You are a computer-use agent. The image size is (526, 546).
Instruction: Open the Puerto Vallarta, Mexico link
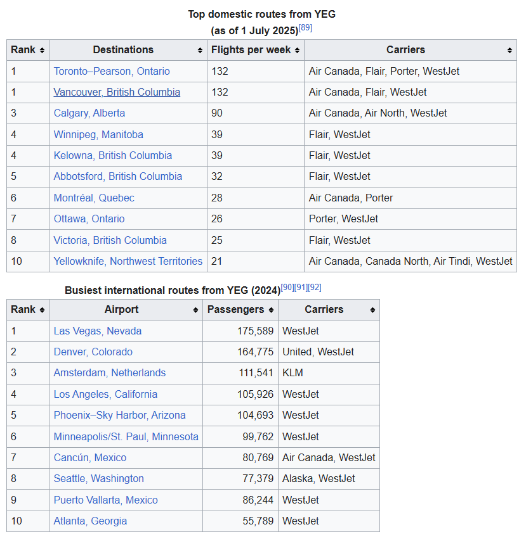[x=105, y=500]
